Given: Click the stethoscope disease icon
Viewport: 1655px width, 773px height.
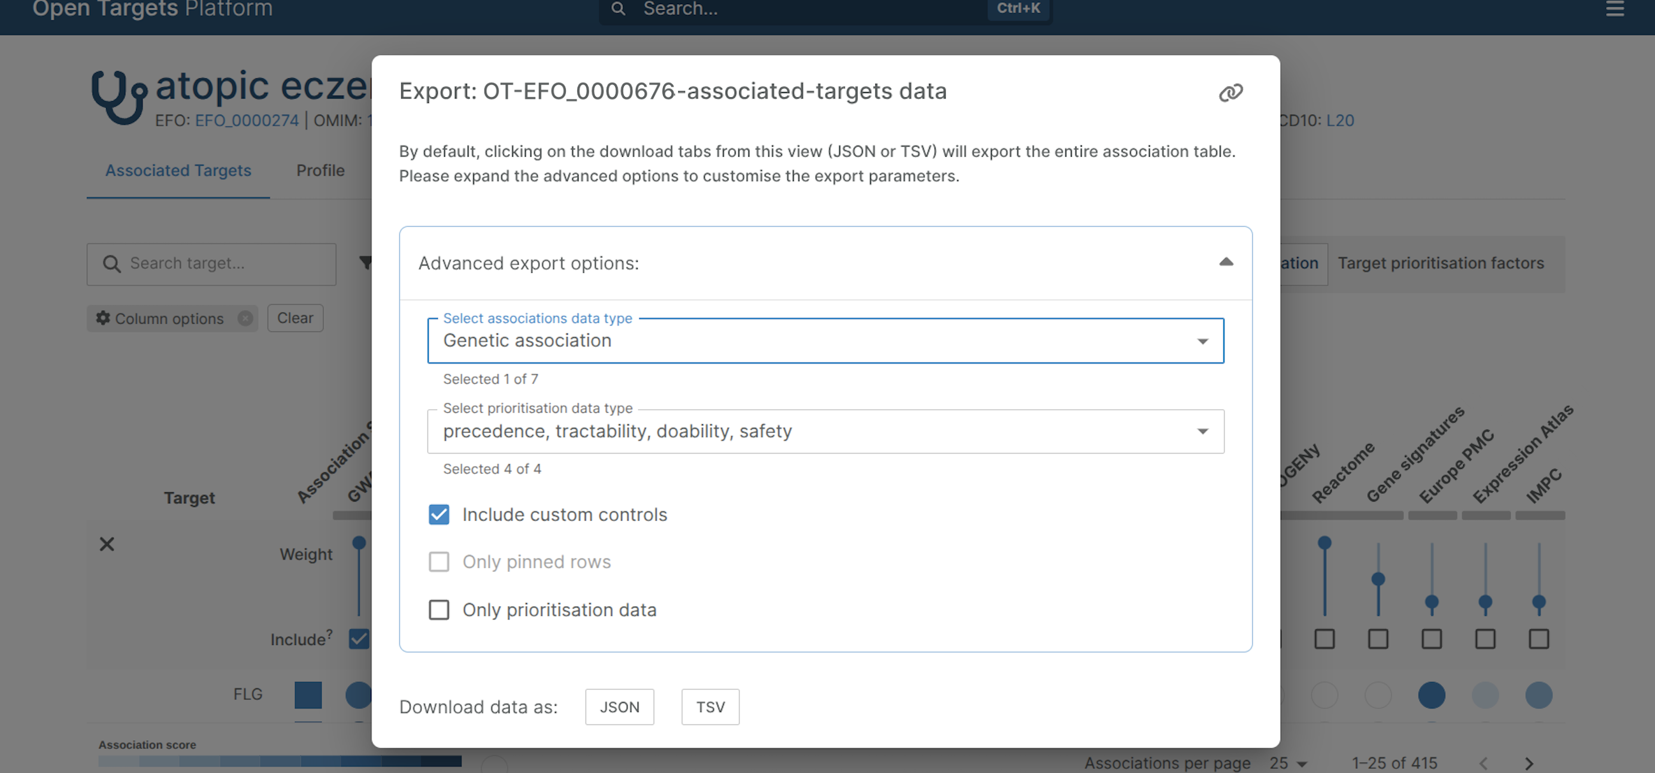Looking at the screenshot, I should [x=120, y=98].
